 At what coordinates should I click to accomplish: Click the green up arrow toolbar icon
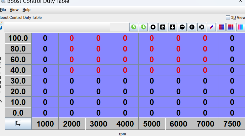[134, 27]
